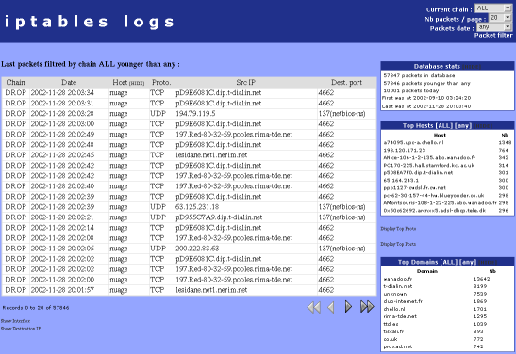
Task: Click DROP in the 20:02:14 row
Action: [x=15, y=228]
